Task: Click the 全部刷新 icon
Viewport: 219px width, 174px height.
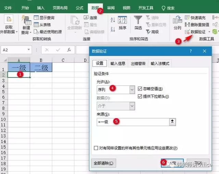Action: pyautogui.click(x=75, y=21)
